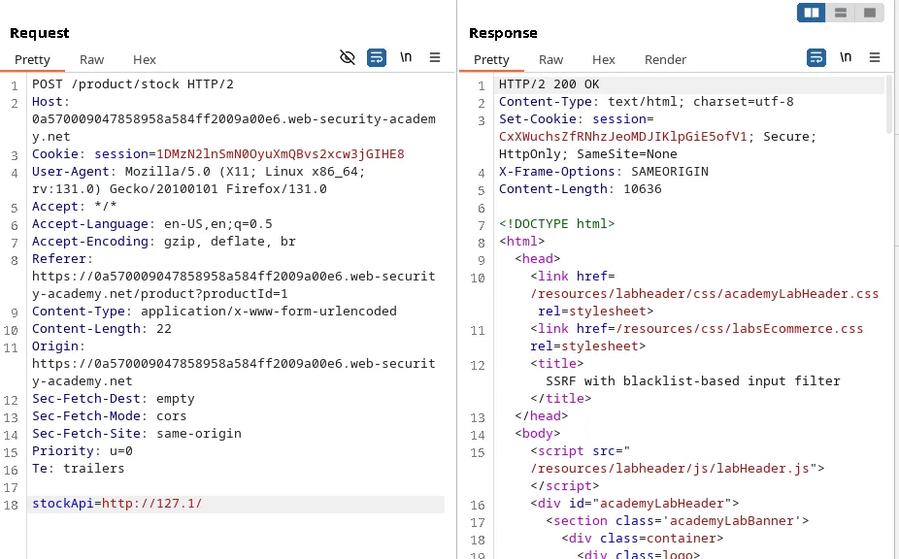Click the Set-Cookie session value in Response

622,137
